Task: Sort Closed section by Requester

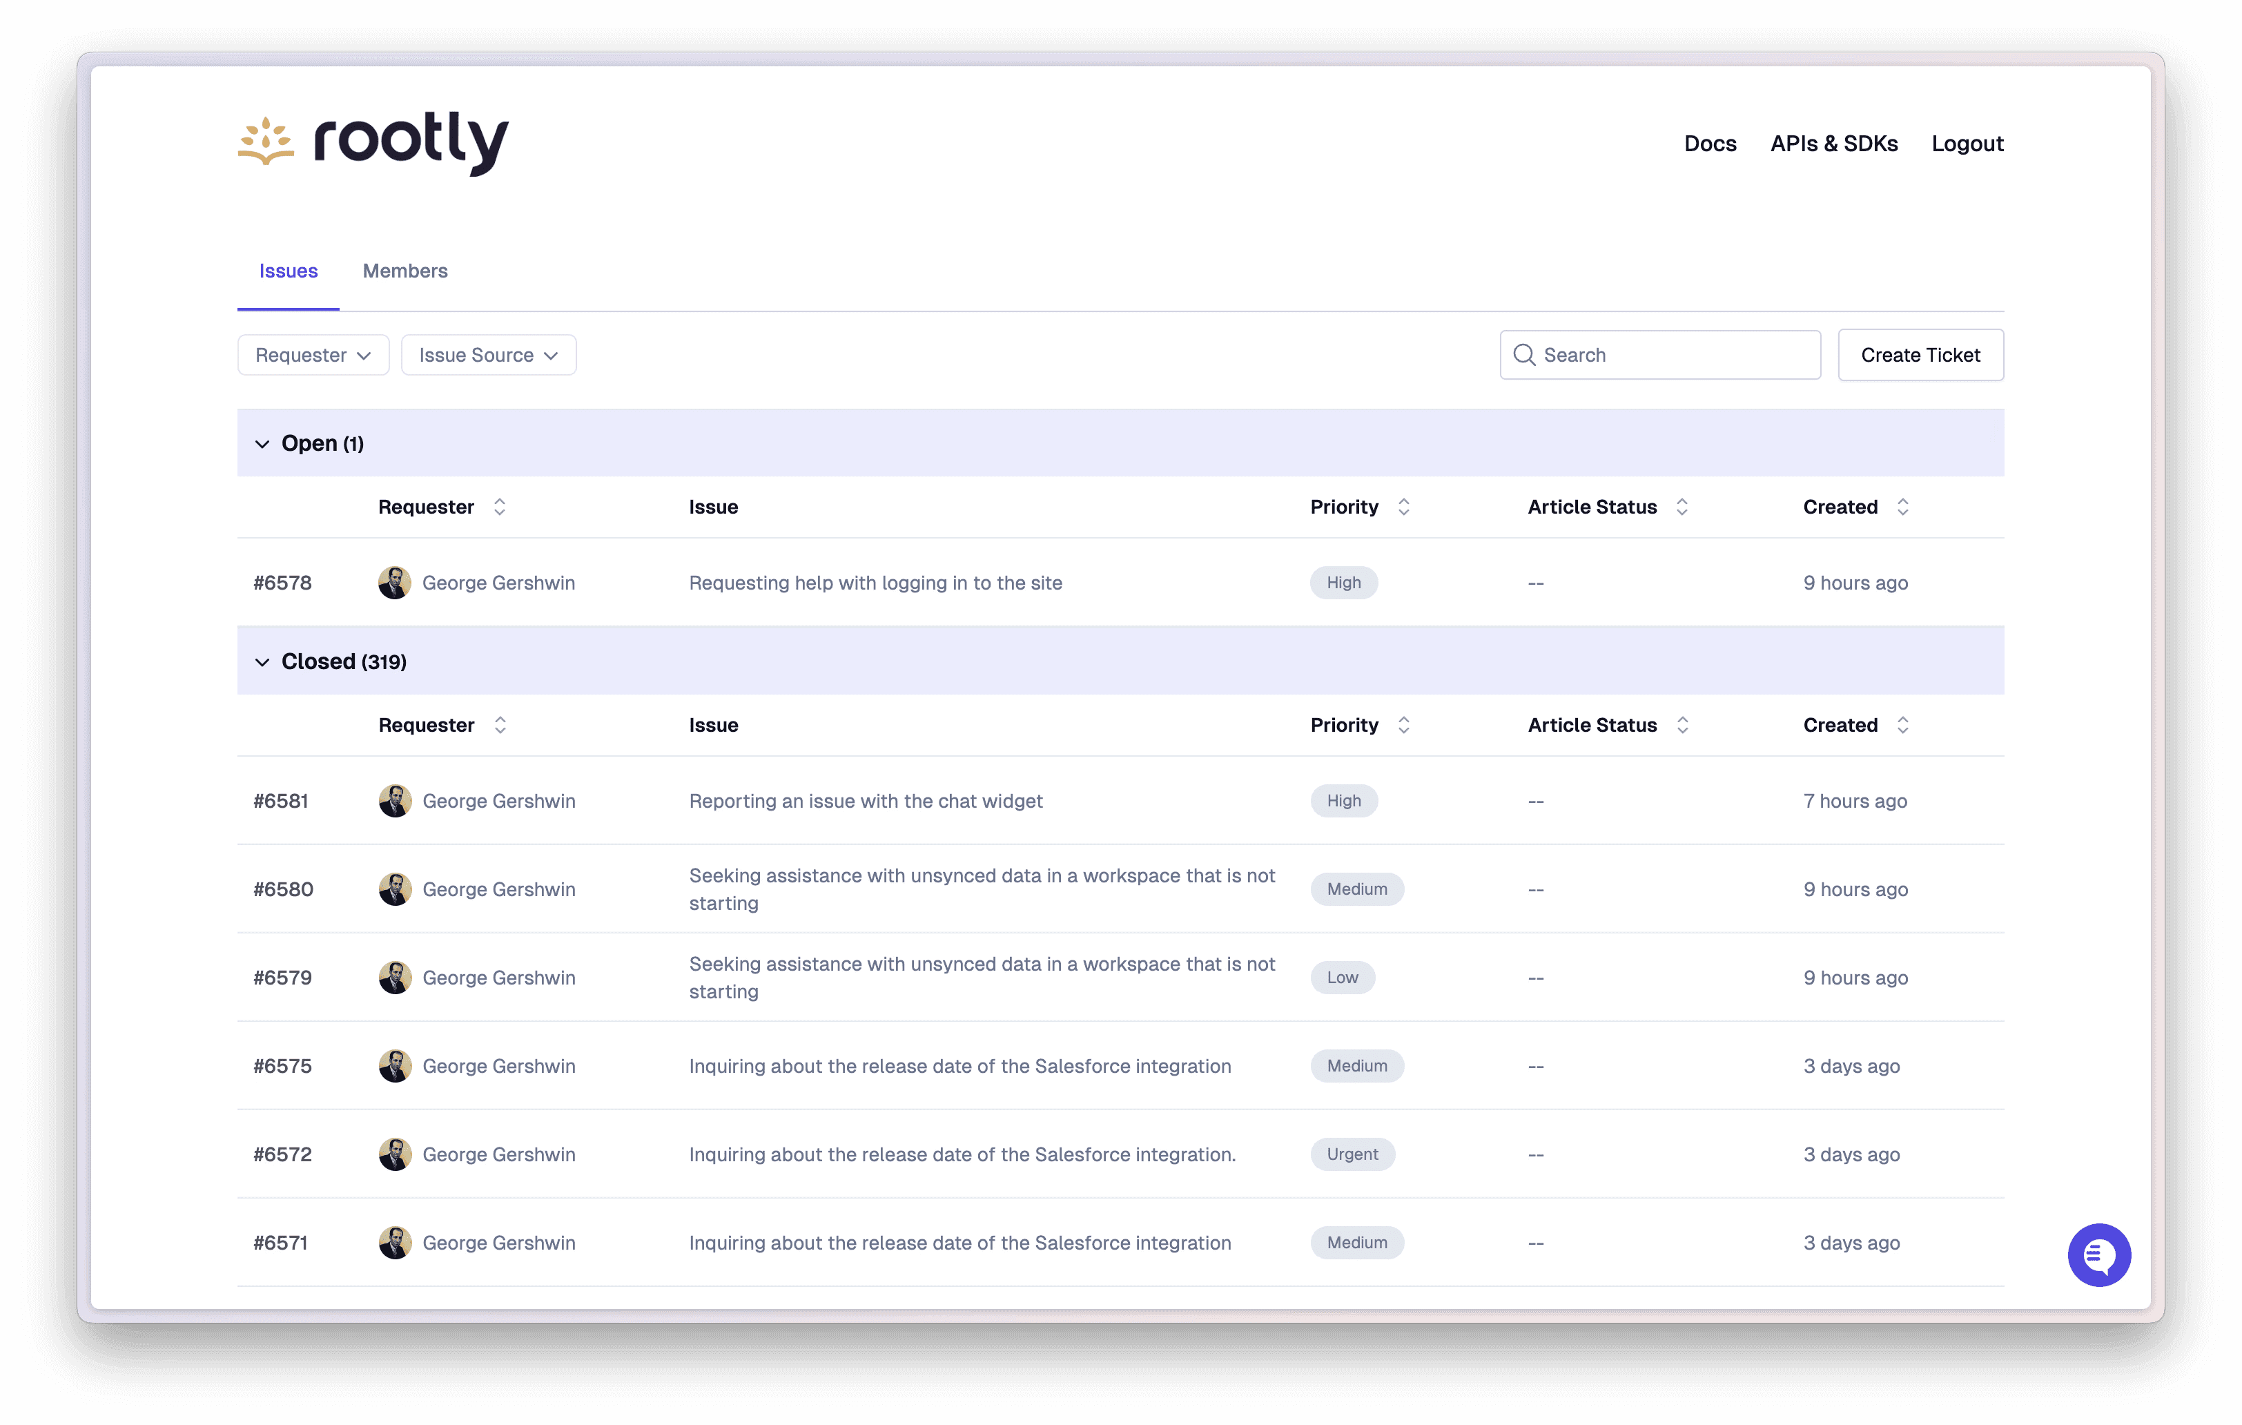Action: pyautogui.click(x=500, y=725)
